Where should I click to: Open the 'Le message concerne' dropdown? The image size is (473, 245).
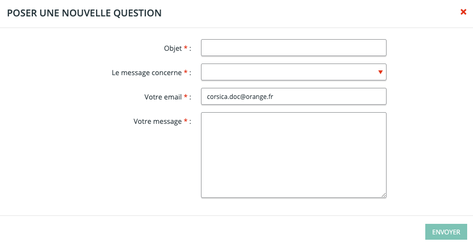[x=293, y=72]
